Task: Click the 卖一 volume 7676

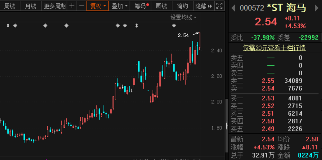Action: click(295, 88)
